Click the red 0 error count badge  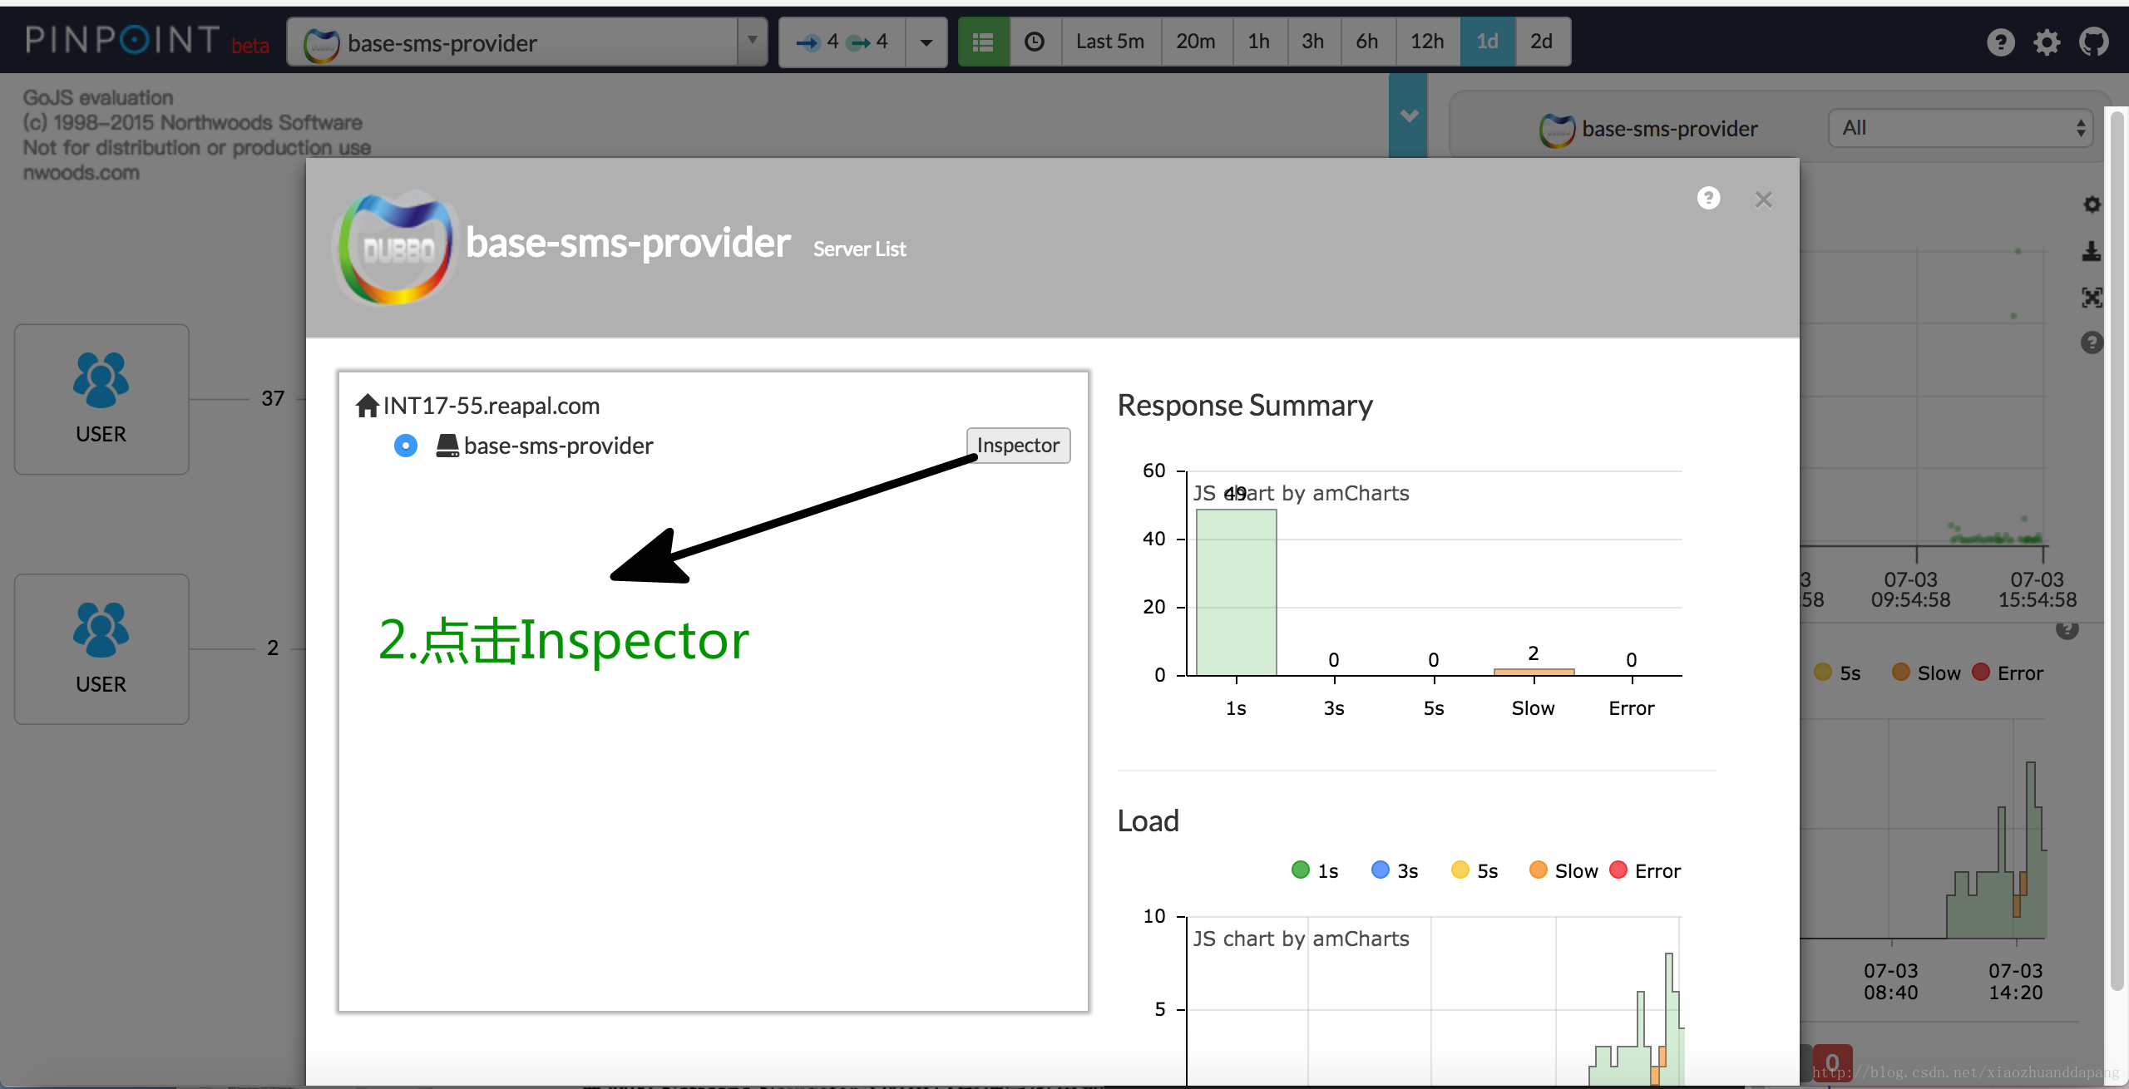click(1832, 1062)
